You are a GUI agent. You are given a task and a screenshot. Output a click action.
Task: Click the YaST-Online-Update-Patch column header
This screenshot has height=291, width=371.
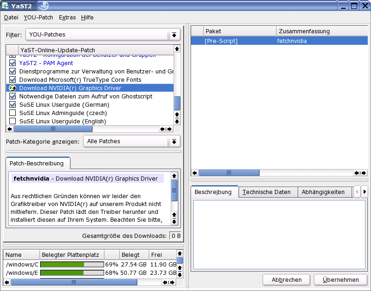tap(96, 50)
